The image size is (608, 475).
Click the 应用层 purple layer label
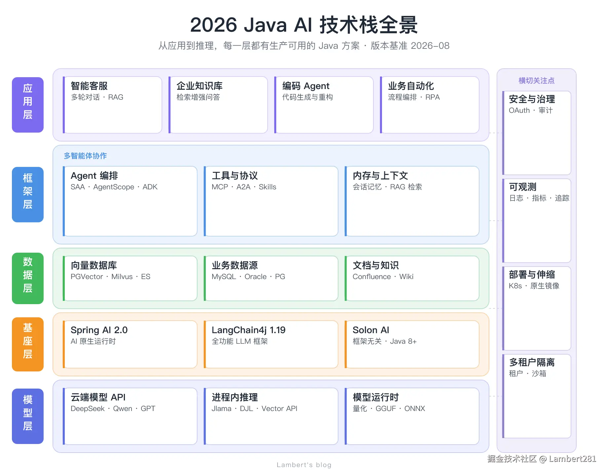click(x=28, y=105)
